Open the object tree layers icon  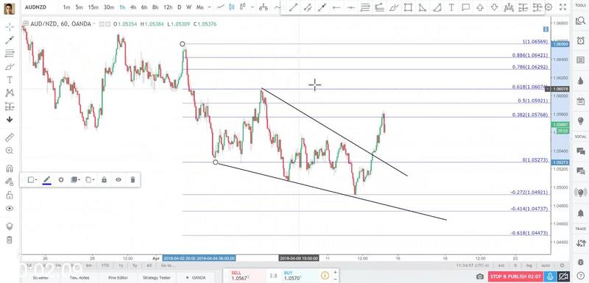pyautogui.click(x=10, y=226)
